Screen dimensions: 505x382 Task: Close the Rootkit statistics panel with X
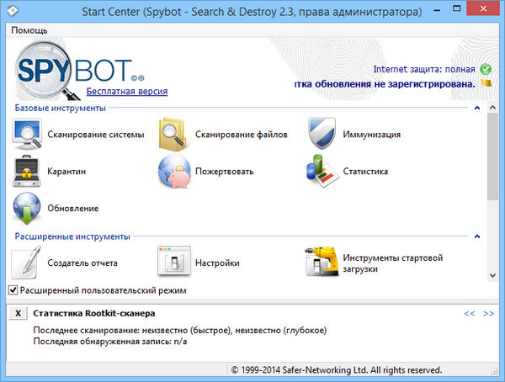click(19, 314)
